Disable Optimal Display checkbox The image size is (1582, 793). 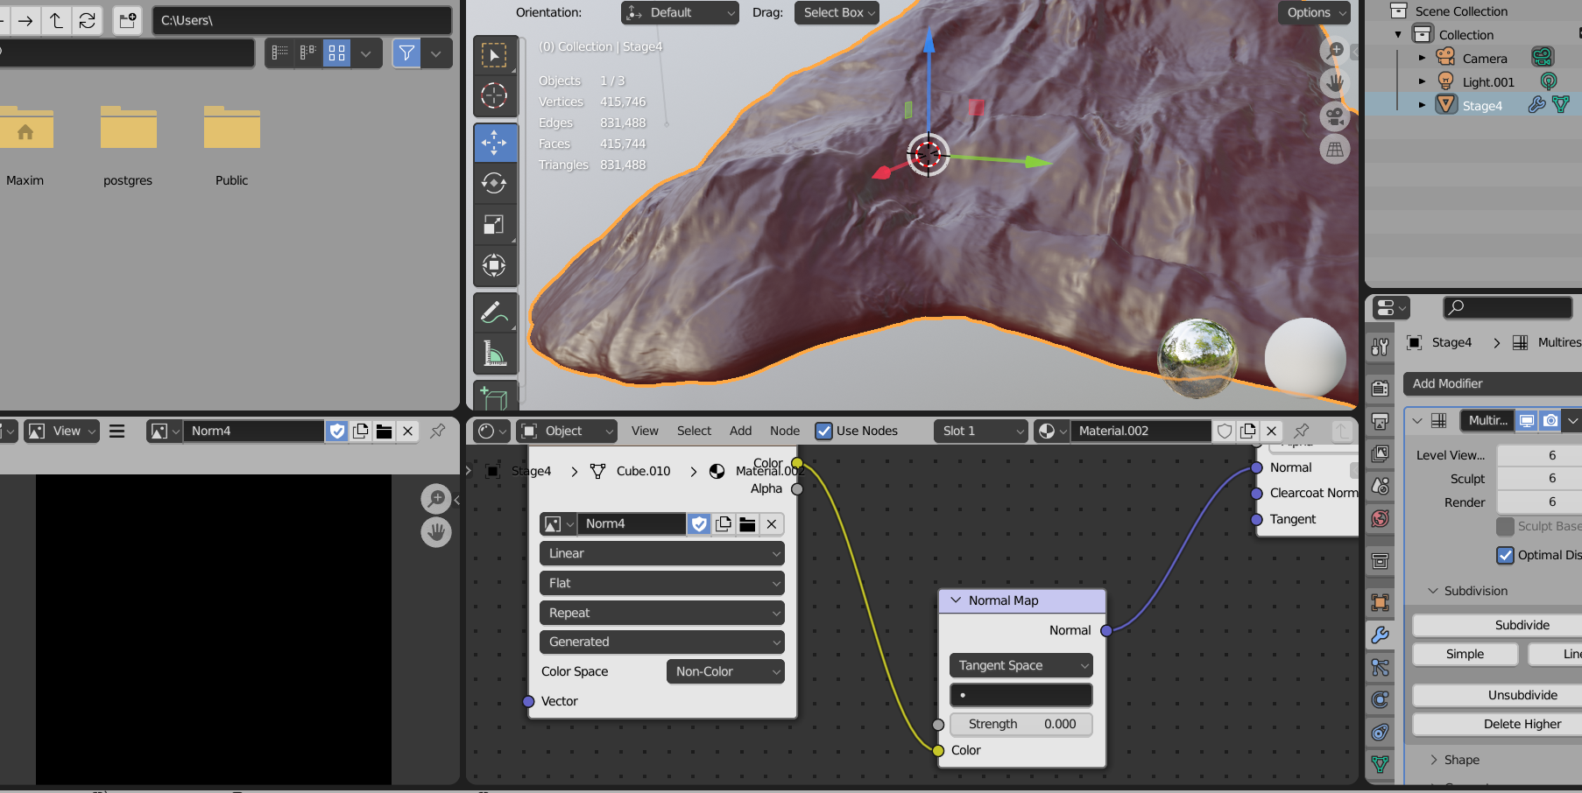click(x=1506, y=555)
